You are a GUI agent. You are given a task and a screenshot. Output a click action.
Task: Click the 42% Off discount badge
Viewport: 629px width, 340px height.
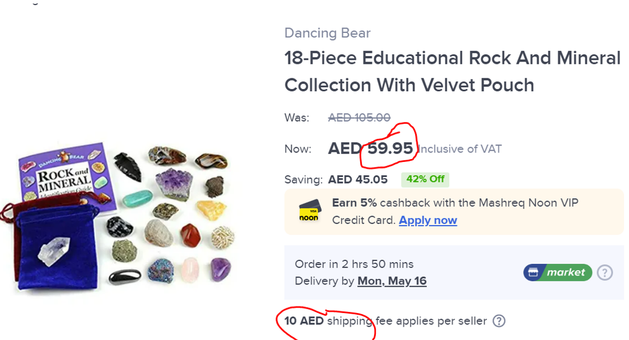point(425,179)
